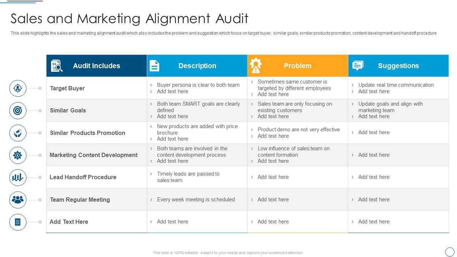Click 'Update goals and align with marketing team'
The width and height of the screenshot is (457, 257).
point(391,107)
